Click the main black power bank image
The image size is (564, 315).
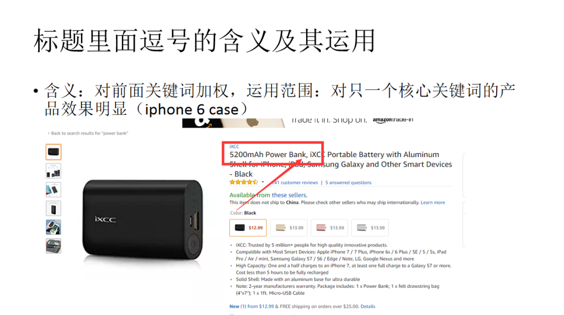[x=143, y=220]
